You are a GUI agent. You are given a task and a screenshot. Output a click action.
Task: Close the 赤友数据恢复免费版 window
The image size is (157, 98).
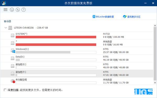click(153, 3)
